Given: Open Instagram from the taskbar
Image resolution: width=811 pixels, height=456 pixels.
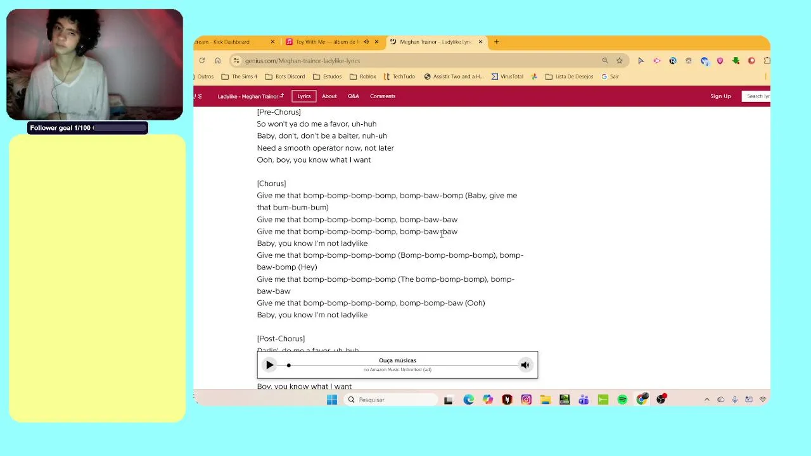Looking at the screenshot, I should 526,400.
